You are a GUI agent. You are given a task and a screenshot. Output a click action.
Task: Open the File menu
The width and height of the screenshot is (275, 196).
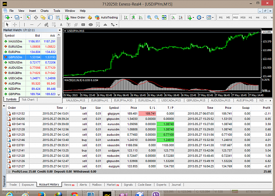coord(11,11)
